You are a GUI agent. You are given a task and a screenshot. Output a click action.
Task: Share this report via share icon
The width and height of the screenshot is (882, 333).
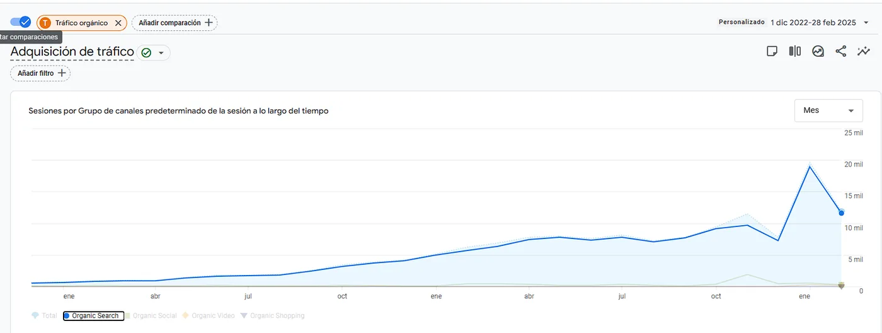click(x=840, y=52)
